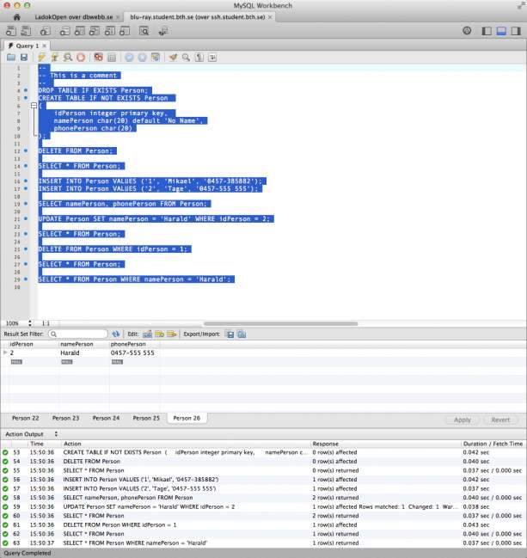Select the Harald cell in result grid

84,353
